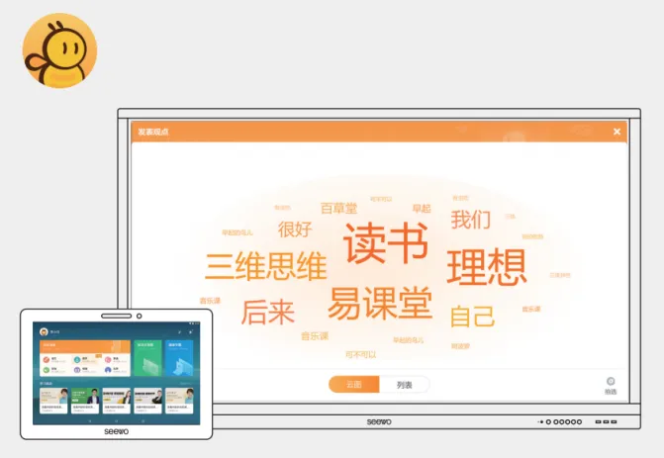
Task: Tap the tablet recent apps navigation button
Action: (142, 421)
